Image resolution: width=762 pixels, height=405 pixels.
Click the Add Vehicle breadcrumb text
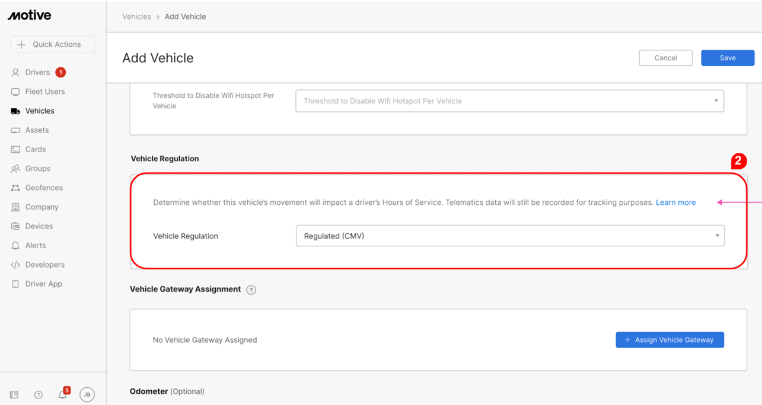(185, 17)
